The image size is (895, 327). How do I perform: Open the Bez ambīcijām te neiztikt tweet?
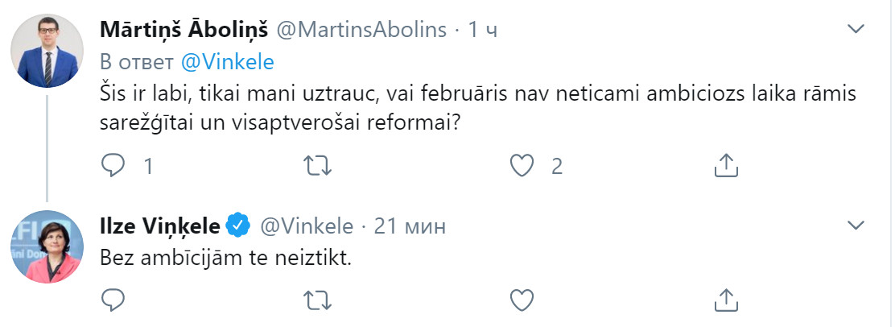click(225, 258)
